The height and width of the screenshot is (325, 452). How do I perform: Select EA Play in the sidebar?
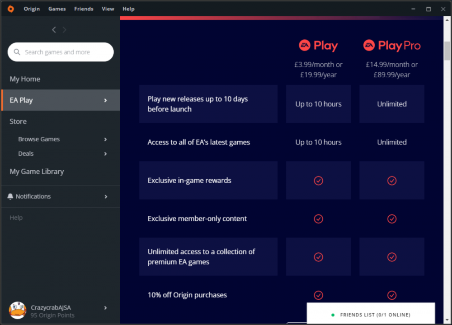[61, 100]
